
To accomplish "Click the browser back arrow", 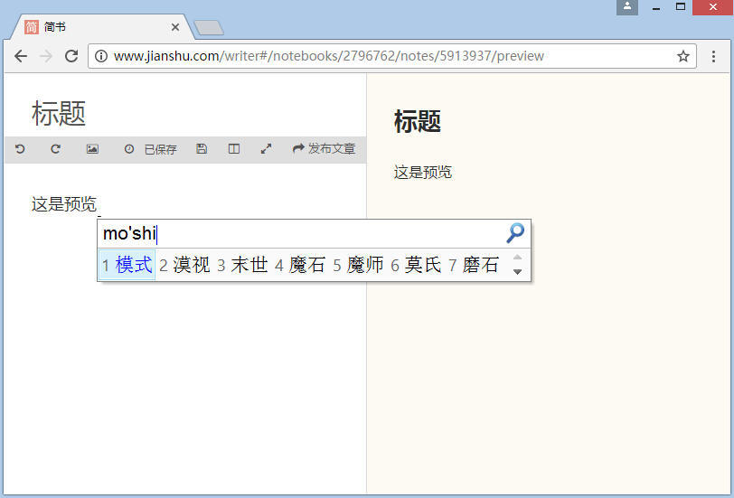I will 21,56.
